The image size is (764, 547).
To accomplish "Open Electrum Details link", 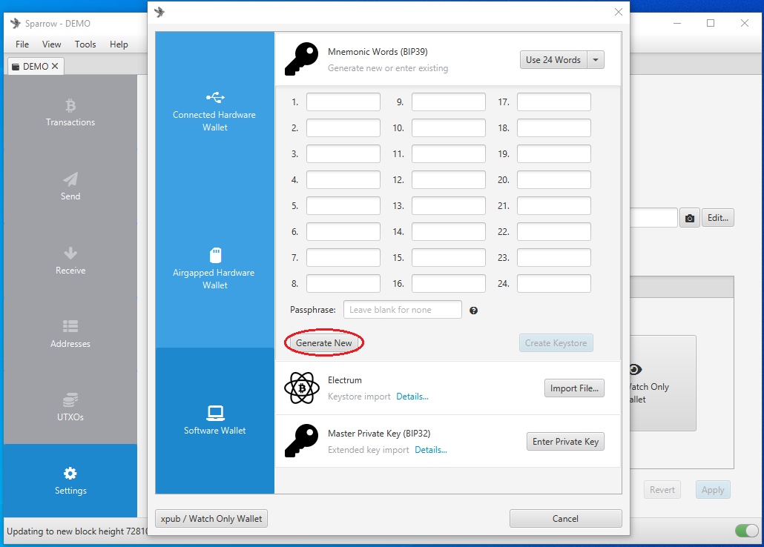I will coord(412,397).
